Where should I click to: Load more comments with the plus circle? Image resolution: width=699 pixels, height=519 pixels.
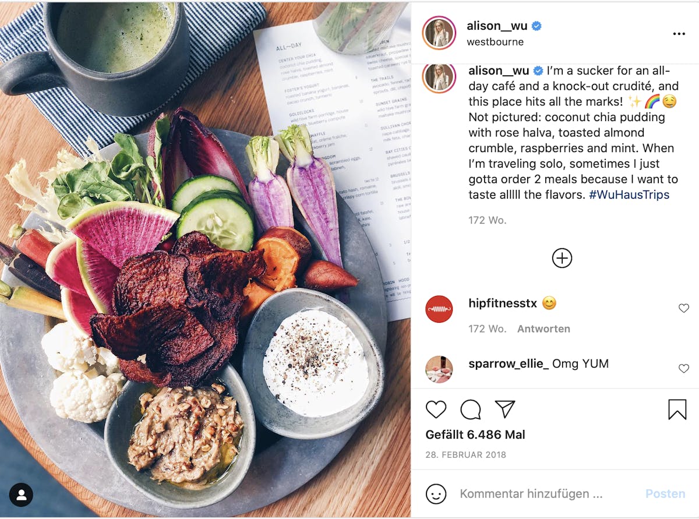(x=562, y=258)
